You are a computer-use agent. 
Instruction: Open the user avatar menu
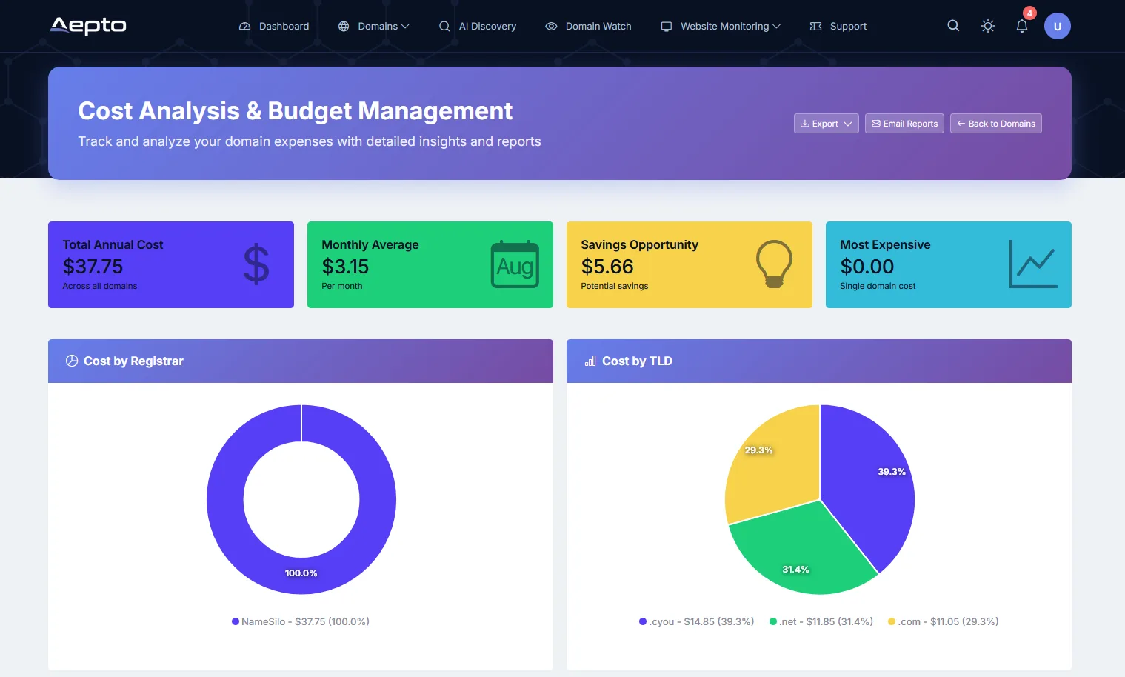1058,26
